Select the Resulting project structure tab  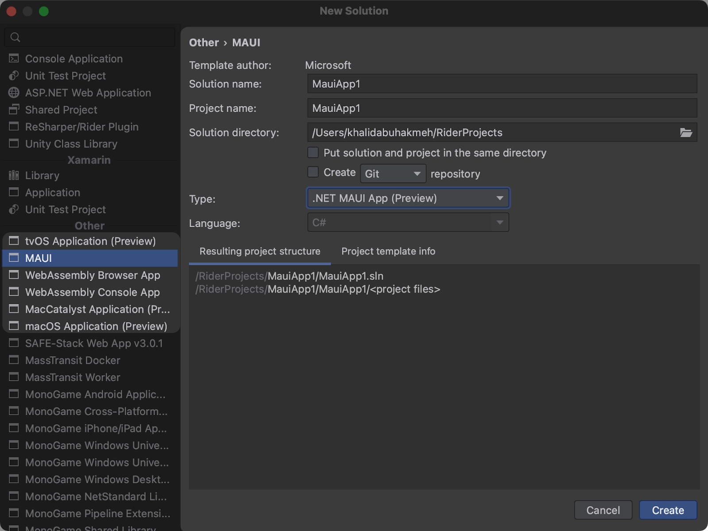point(260,251)
